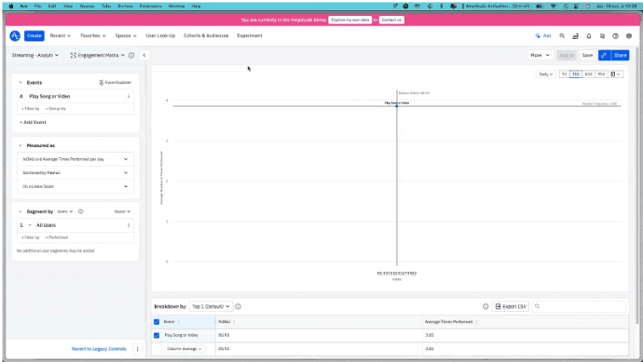
Task: Click the Save button
Action: click(587, 55)
